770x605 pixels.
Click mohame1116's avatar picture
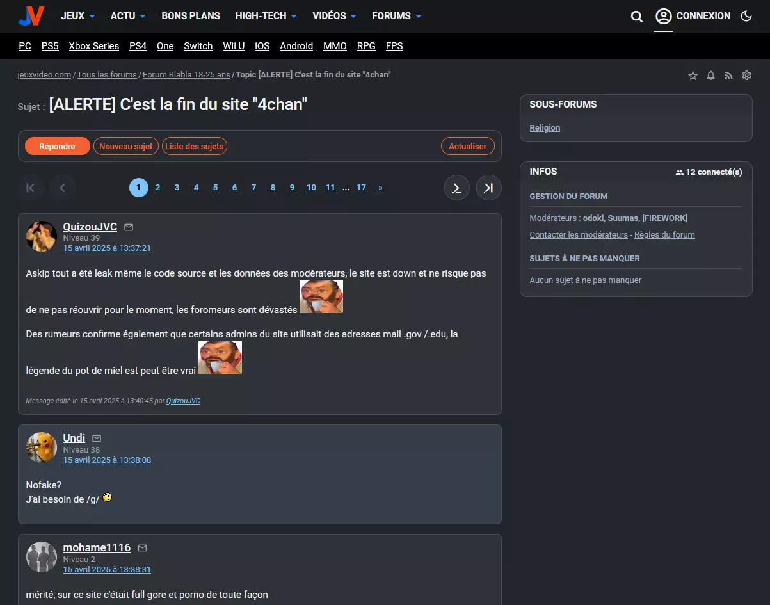42,557
